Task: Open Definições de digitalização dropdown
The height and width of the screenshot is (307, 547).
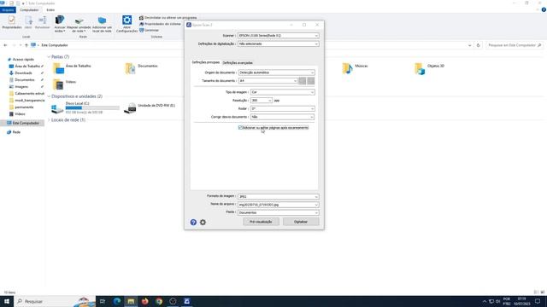Action: [278, 43]
